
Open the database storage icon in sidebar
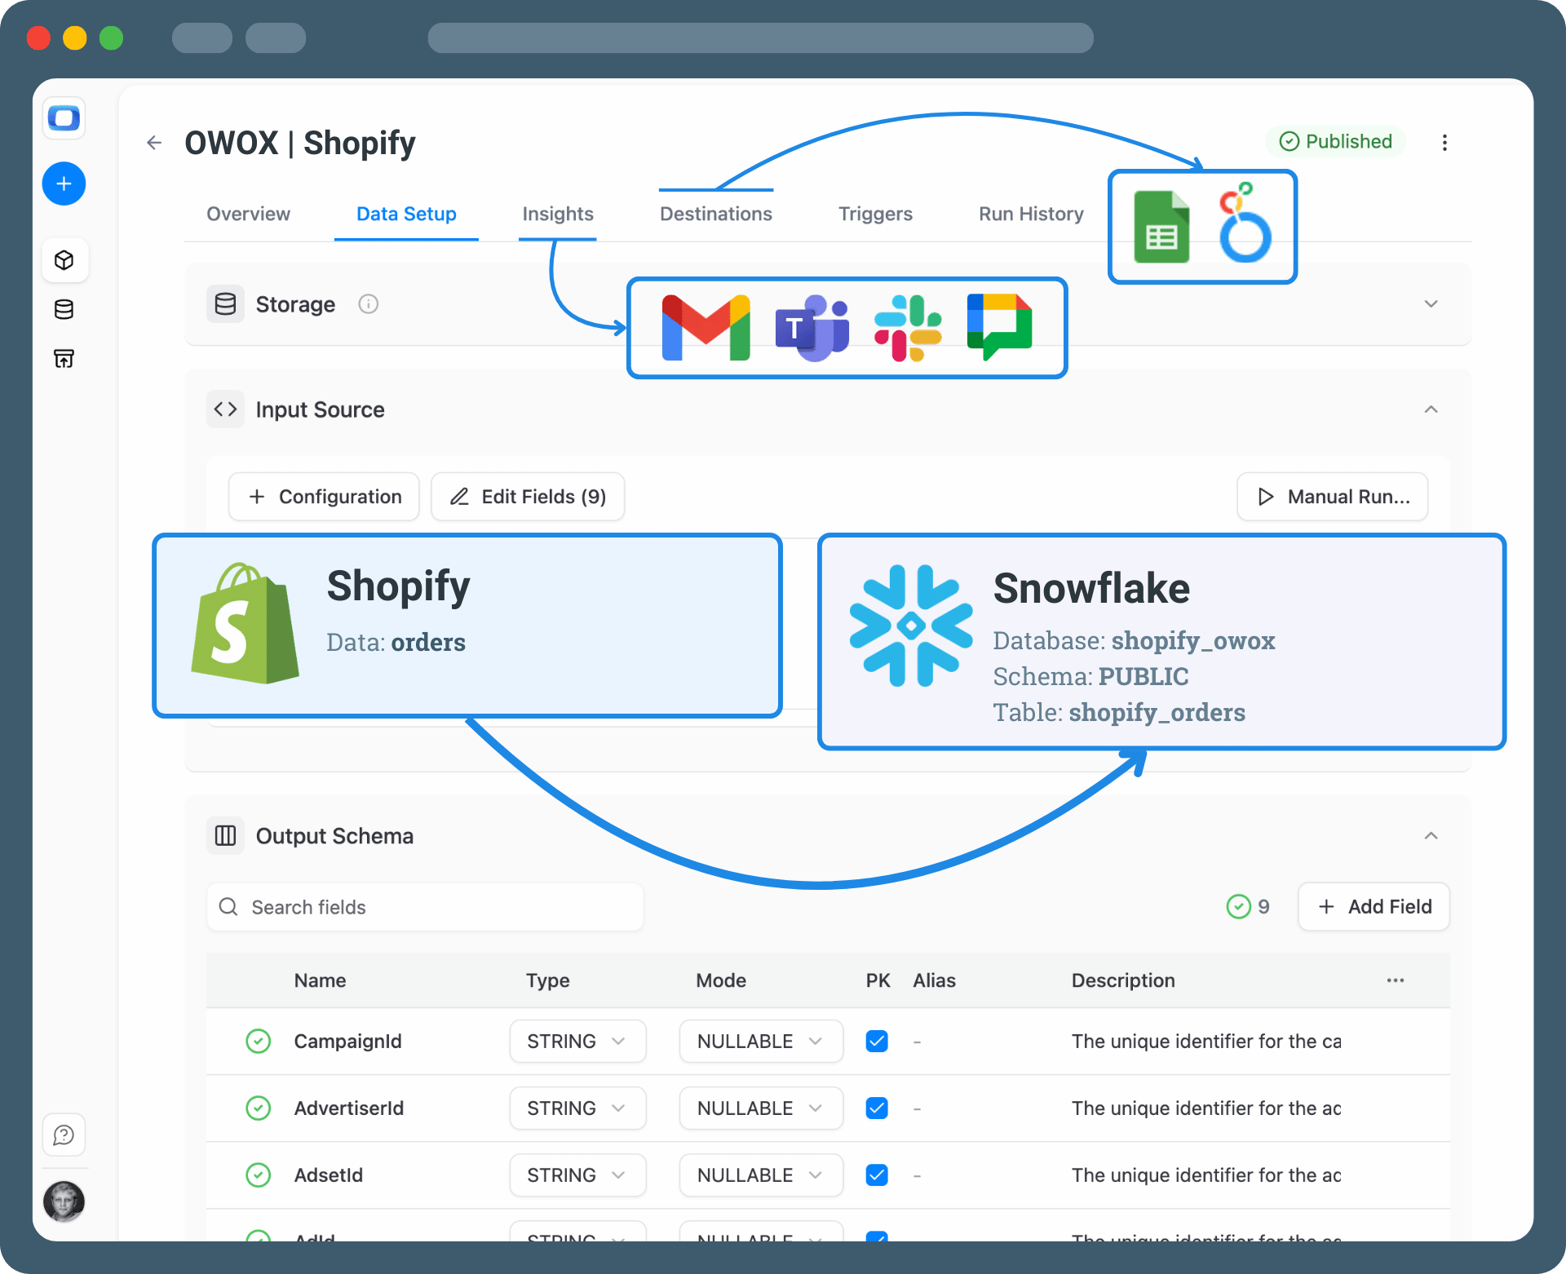point(64,309)
